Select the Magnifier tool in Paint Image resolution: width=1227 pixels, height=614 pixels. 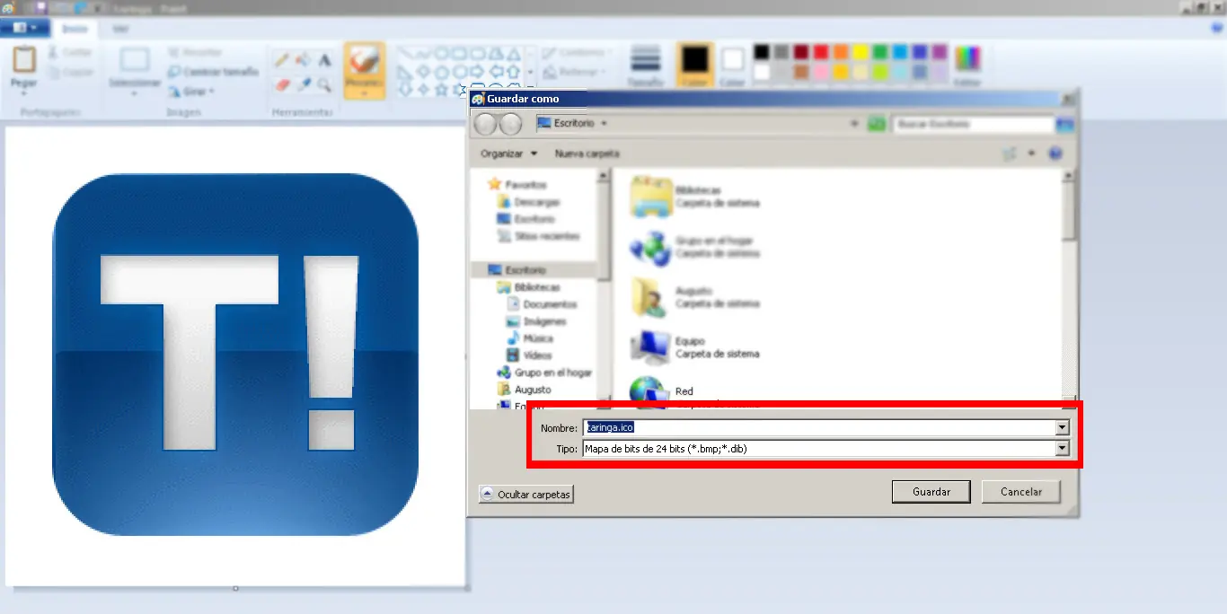tap(324, 85)
